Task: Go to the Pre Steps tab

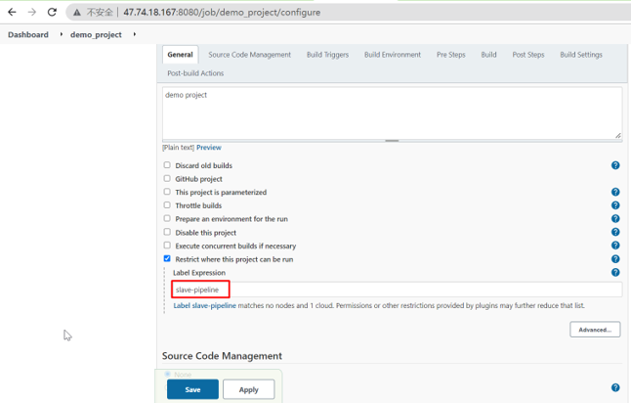Action: [x=450, y=55]
